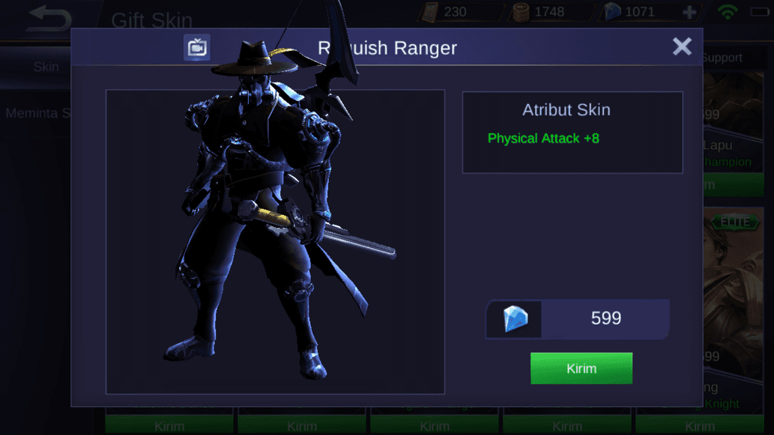Viewport: 774px width, 435px height.
Task: Switch to the Support role tab
Action: point(722,58)
